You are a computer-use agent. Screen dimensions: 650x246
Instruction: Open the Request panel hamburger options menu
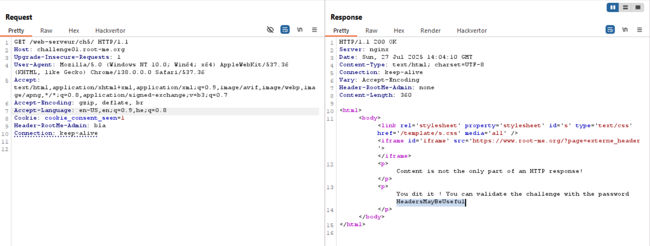[x=314, y=30]
